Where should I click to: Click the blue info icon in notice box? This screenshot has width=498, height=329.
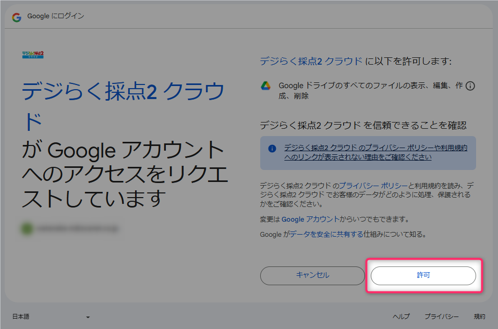click(x=272, y=148)
